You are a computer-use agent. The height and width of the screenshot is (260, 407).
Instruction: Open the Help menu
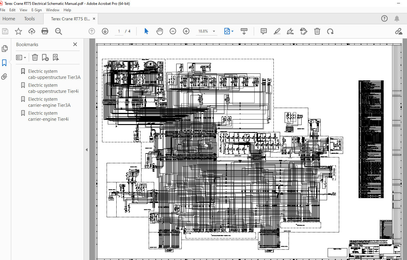[67, 10]
